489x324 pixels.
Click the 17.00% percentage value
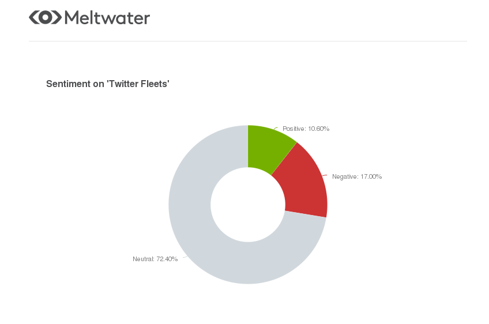pos(371,177)
